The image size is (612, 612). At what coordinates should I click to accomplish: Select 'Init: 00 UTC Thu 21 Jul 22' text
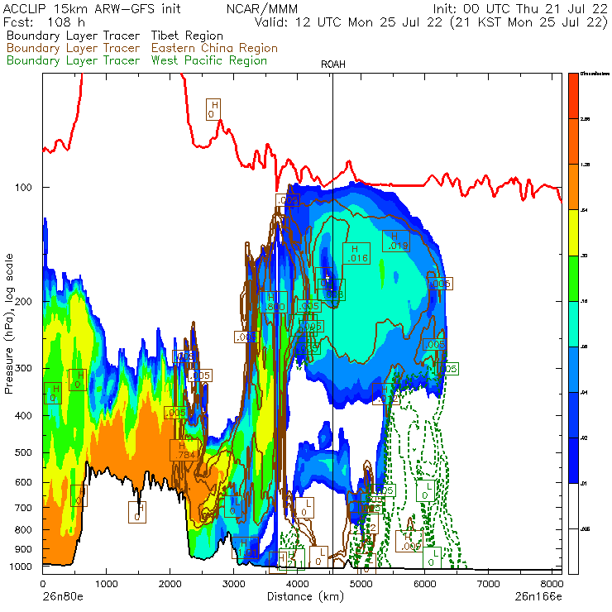[x=520, y=8]
